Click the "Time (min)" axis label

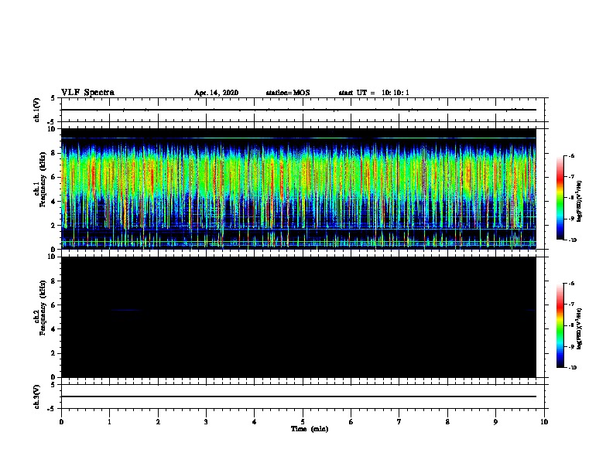310,429
